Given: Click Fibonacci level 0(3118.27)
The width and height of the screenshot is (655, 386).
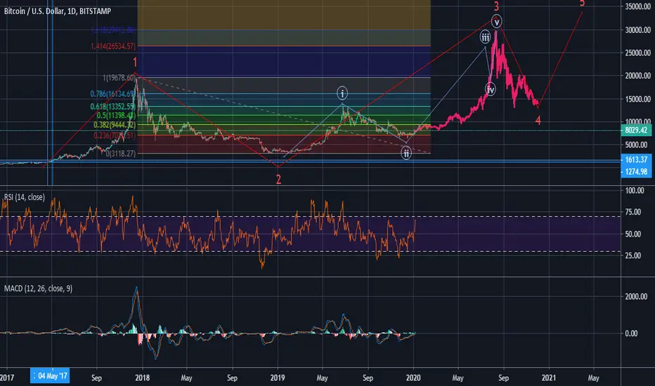Looking at the screenshot, I should pyautogui.click(x=121, y=154).
